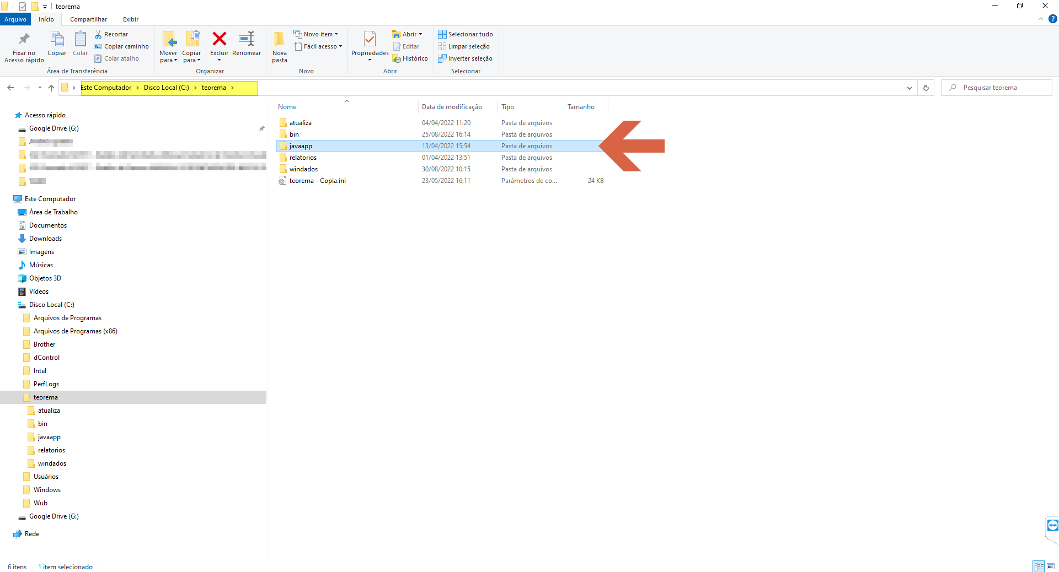The image size is (1059, 572).
Task: Open Arquivos de Programas (x86) folder
Action: tap(76, 331)
